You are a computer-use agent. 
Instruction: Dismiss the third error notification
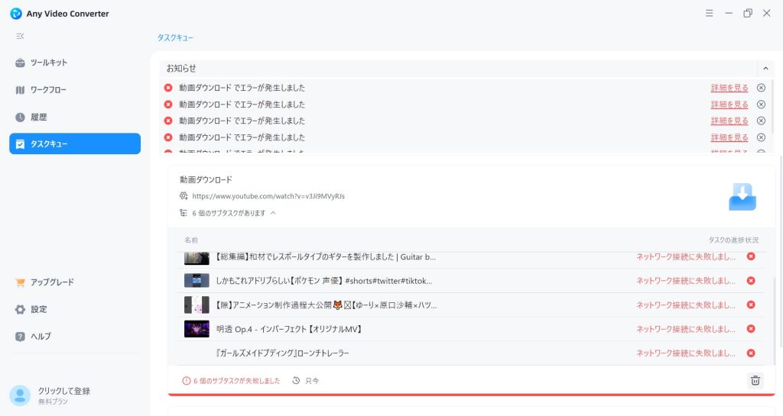pyautogui.click(x=761, y=121)
